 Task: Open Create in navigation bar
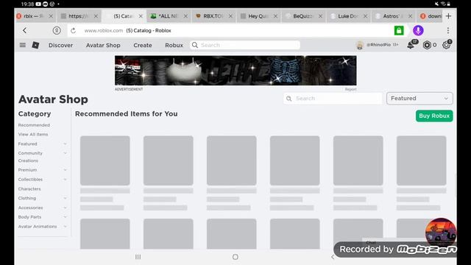click(143, 45)
